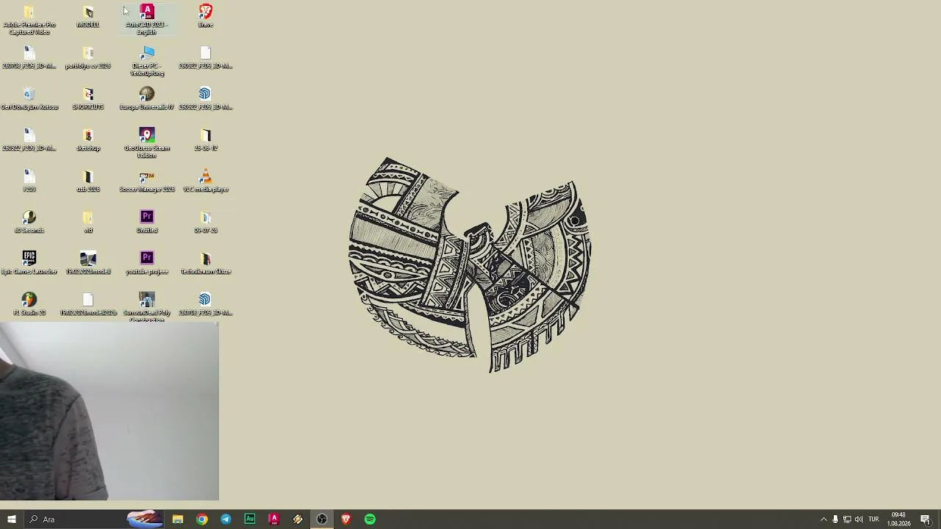This screenshot has height=529, width=941.
Task: Open AutoCAD from the taskbar
Action: (273, 519)
